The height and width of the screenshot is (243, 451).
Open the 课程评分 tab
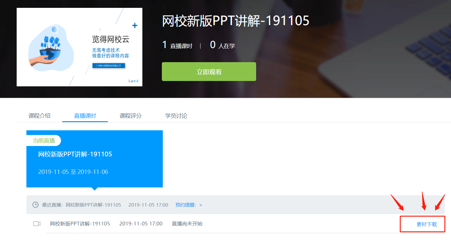tap(130, 116)
